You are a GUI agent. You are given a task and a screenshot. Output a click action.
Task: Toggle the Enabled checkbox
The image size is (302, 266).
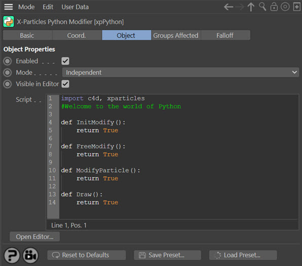tap(65, 61)
